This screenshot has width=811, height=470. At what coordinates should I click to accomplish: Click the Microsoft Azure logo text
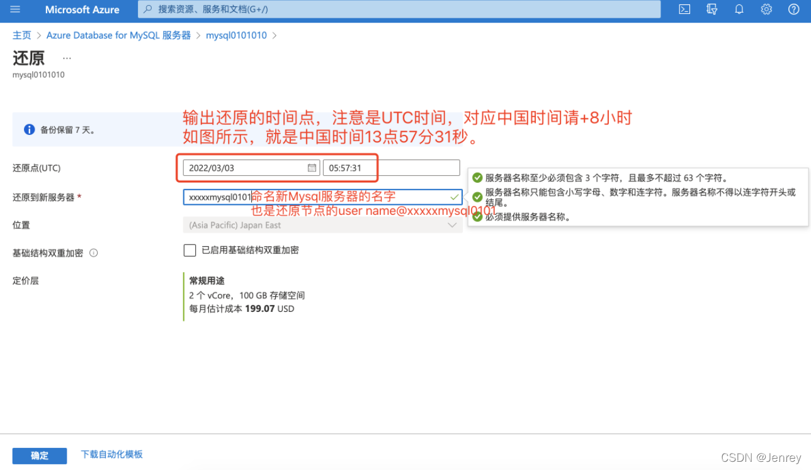click(x=82, y=9)
